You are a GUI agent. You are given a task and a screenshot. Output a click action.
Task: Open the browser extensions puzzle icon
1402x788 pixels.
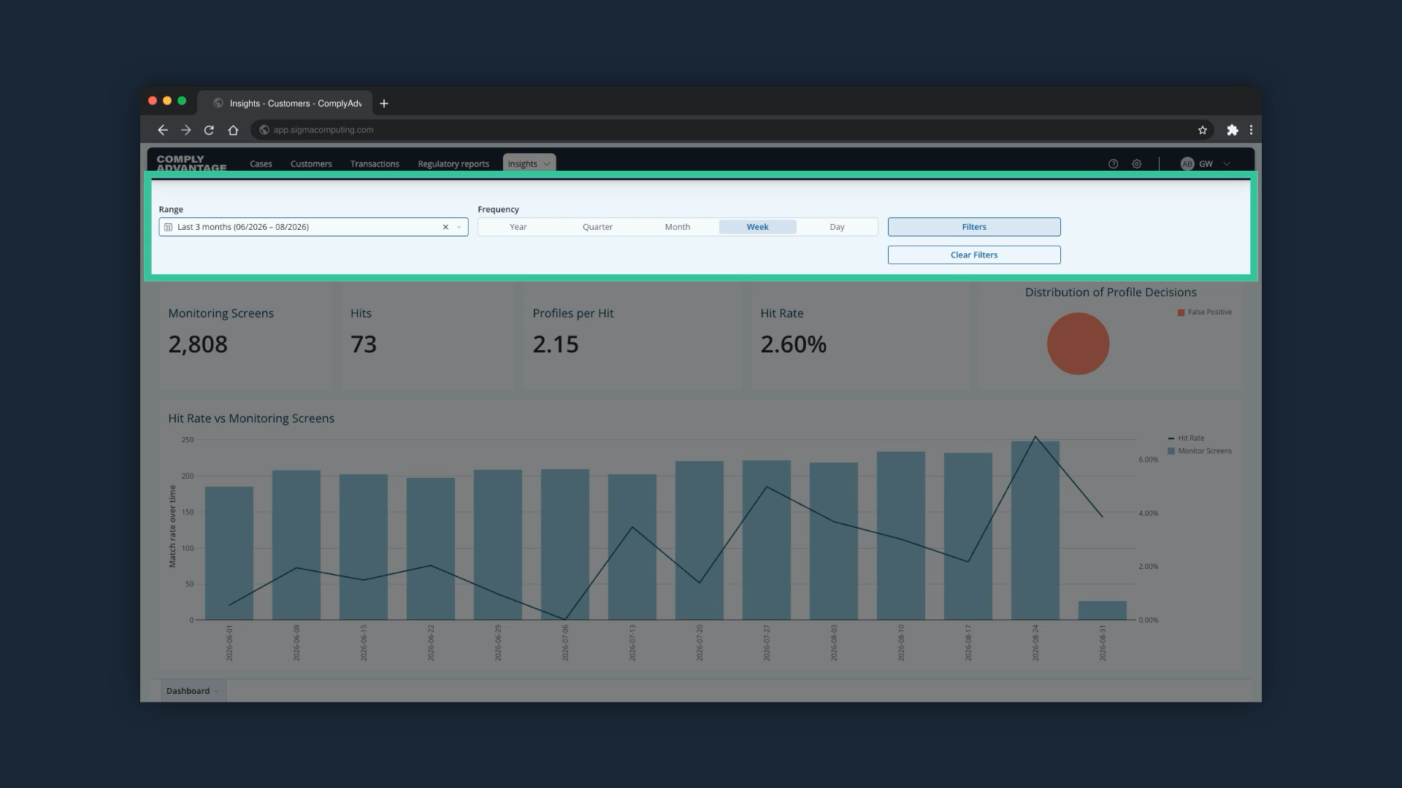[x=1233, y=130]
